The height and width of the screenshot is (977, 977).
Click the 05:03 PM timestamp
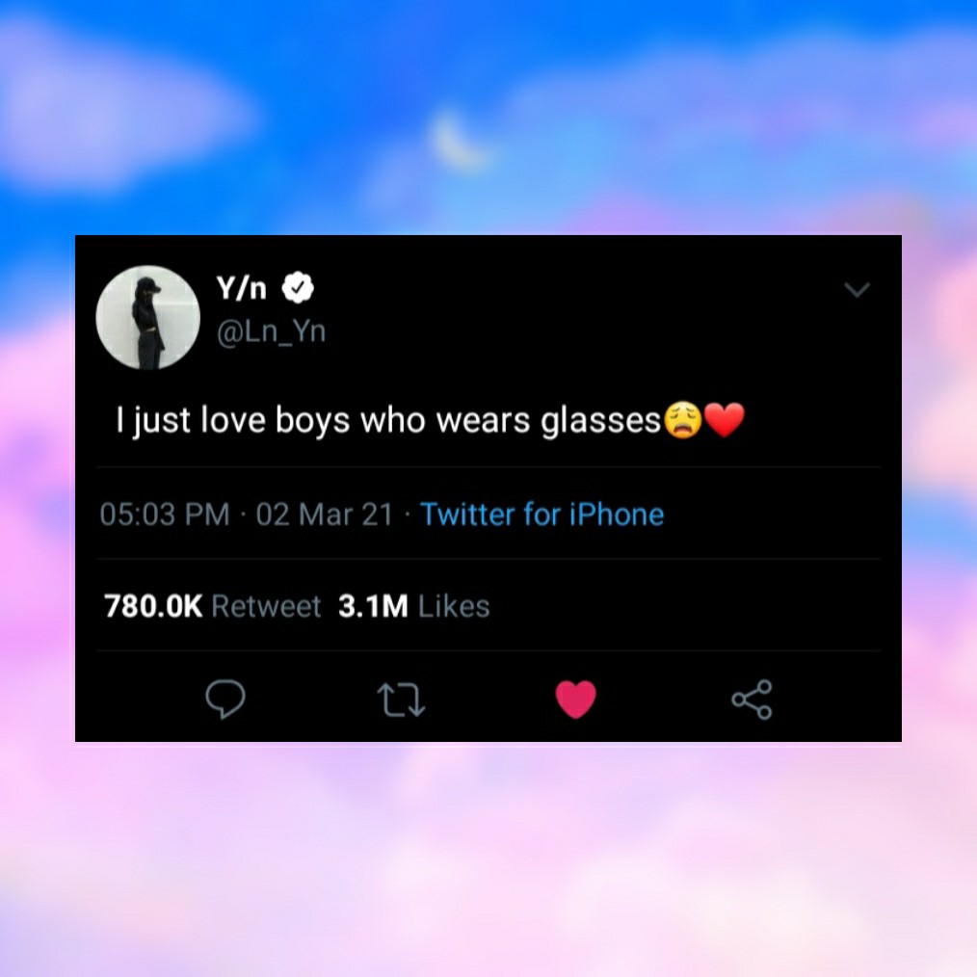click(165, 515)
